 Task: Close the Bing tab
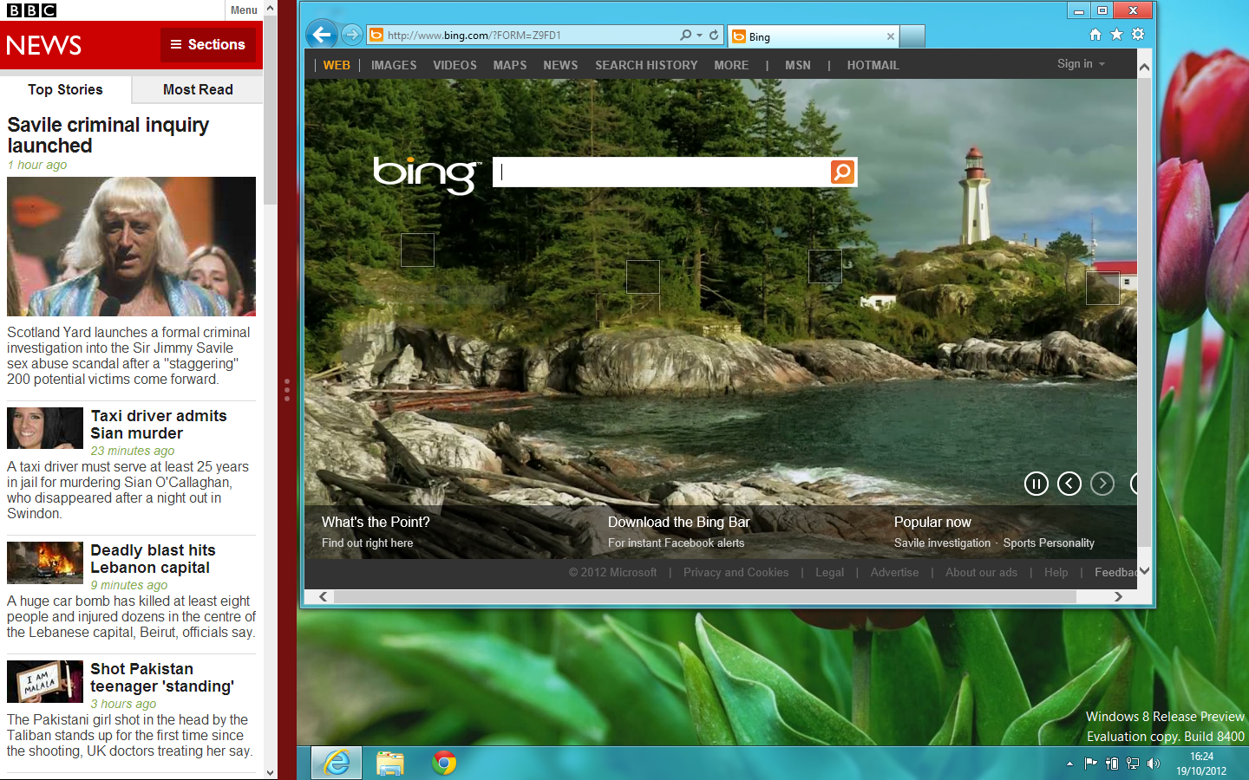[x=890, y=36]
